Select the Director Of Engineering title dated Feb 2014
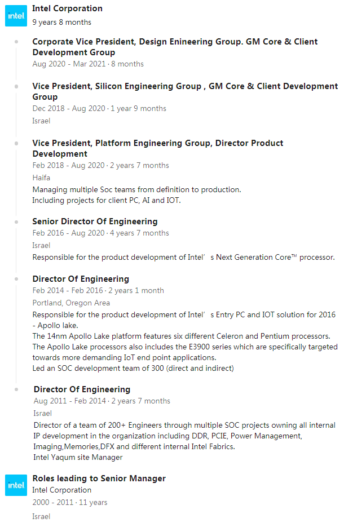The image size is (344, 523). (x=81, y=279)
